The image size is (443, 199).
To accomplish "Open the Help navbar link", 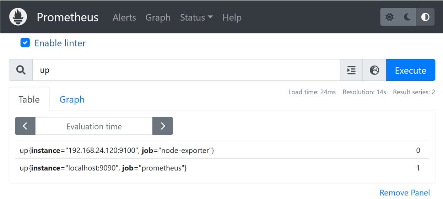I will (x=232, y=17).
